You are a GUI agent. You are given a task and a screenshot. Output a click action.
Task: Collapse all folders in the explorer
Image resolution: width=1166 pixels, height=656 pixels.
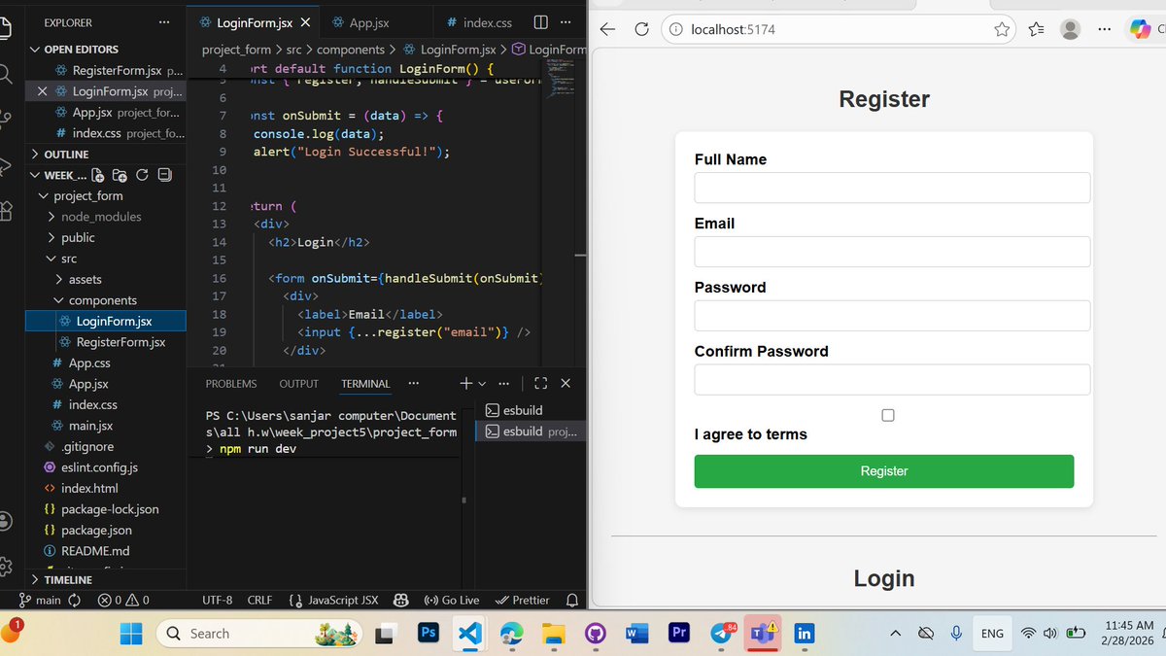164,176
